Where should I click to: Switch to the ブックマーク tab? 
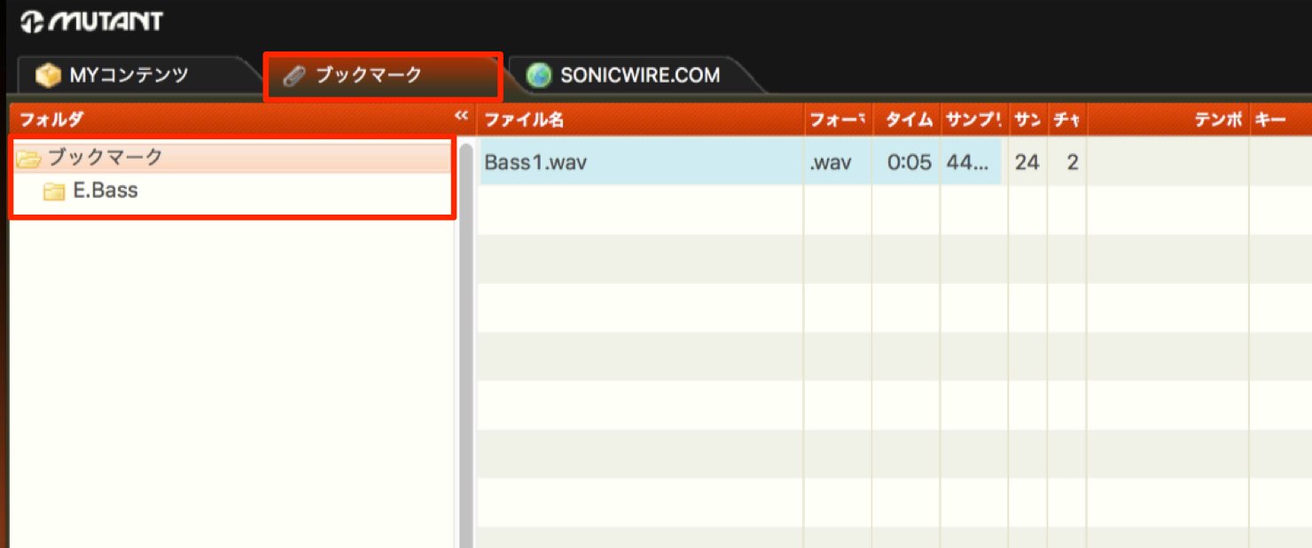(383, 76)
